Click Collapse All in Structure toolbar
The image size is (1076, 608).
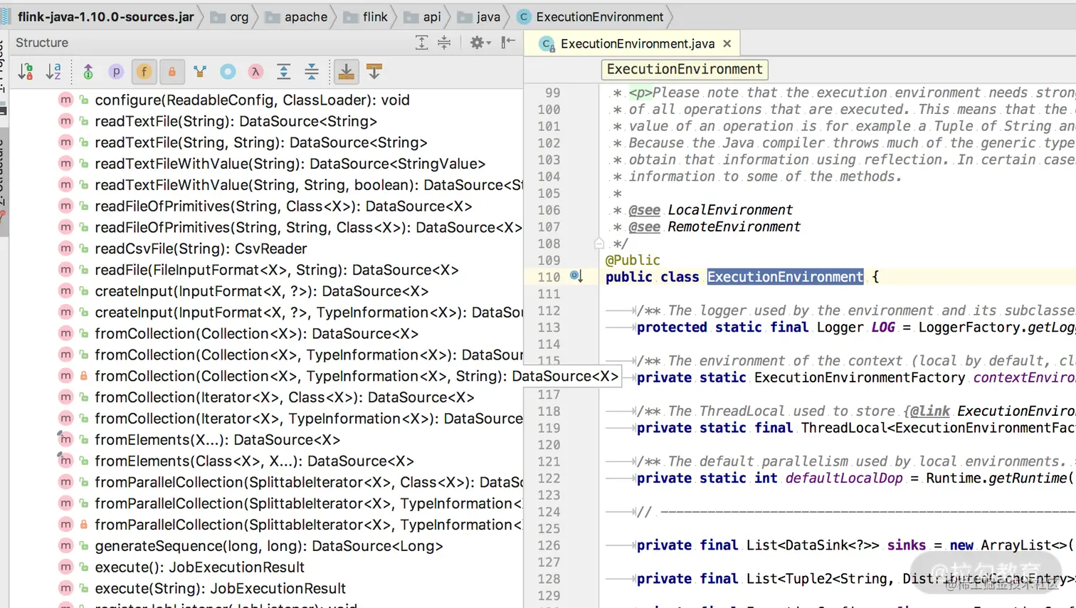pos(312,71)
